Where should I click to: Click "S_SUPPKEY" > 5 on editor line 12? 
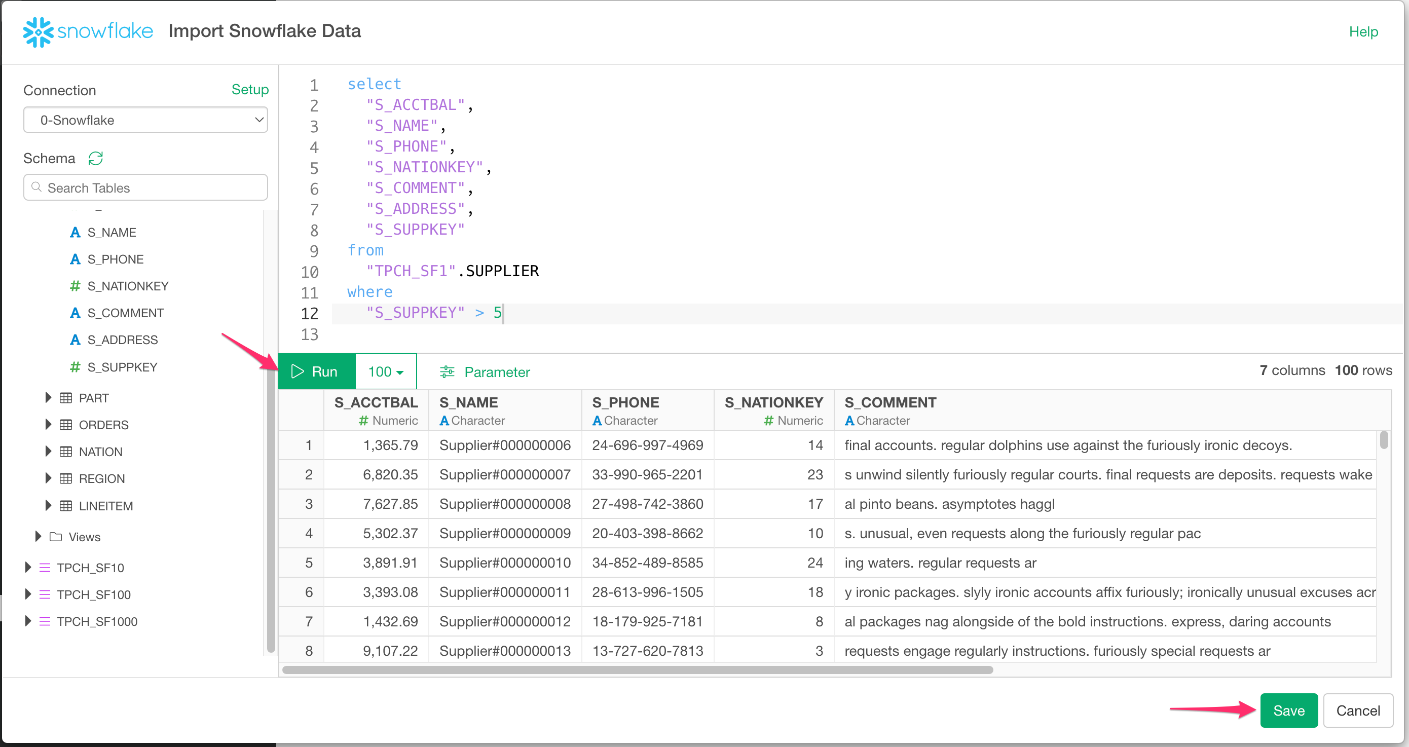(x=434, y=313)
